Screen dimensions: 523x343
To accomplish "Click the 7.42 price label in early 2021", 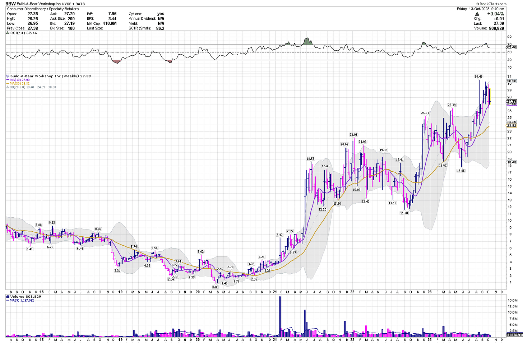I will click(279, 235).
